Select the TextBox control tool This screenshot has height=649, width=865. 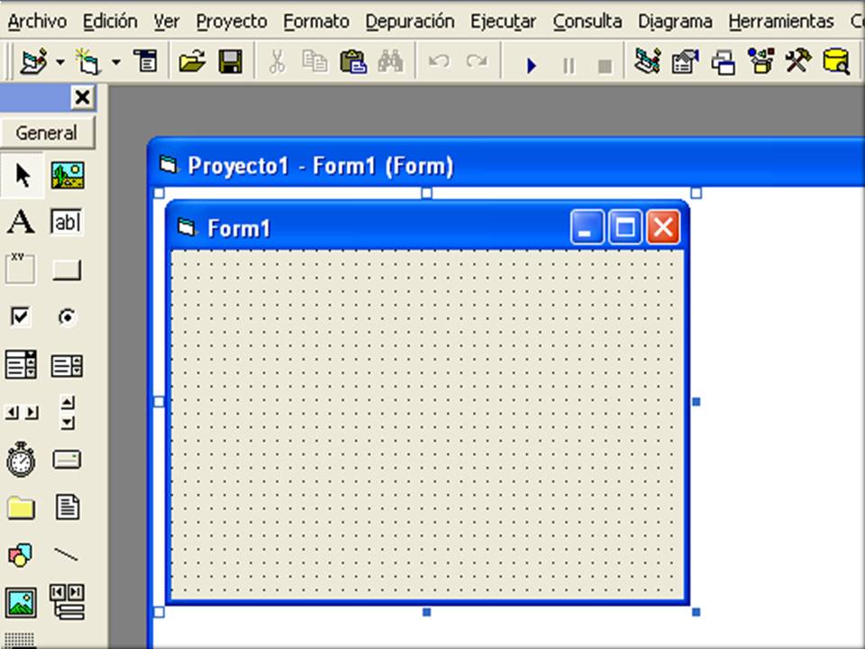(x=66, y=223)
